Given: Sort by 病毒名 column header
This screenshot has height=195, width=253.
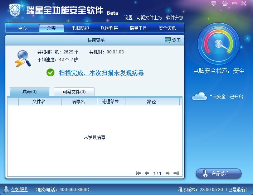Looking at the screenshot, I should click(78, 101).
